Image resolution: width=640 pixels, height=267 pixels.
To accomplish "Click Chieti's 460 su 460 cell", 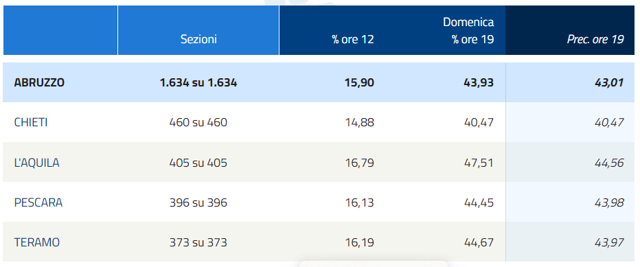I will tap(198, 122).
